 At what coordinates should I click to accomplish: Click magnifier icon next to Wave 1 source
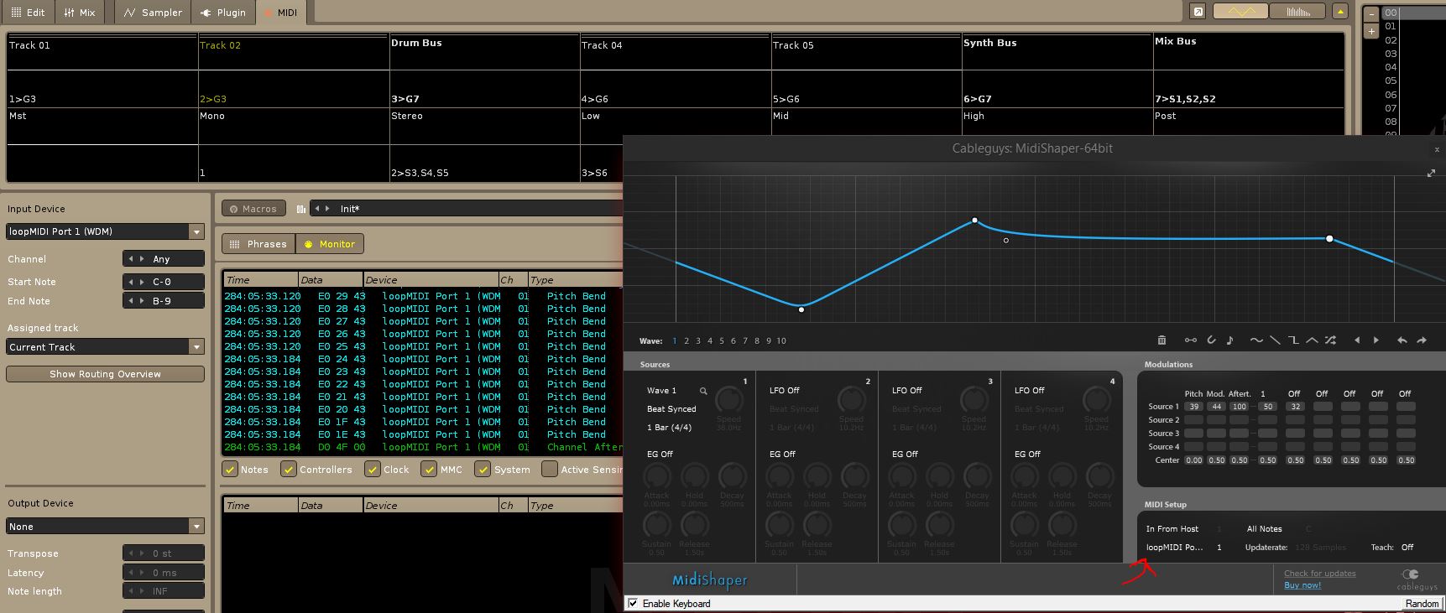[703, 391]
